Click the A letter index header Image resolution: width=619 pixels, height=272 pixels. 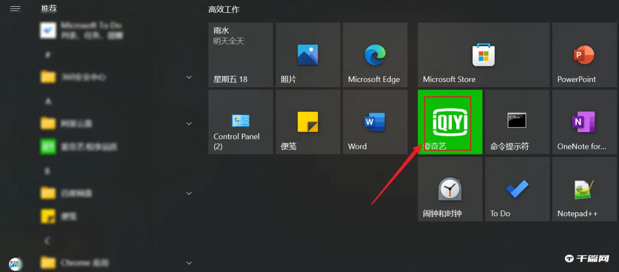point(47,101)
